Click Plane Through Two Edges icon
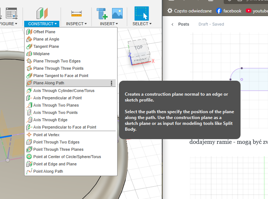The image size is (268, 199). tap(29, 61)
